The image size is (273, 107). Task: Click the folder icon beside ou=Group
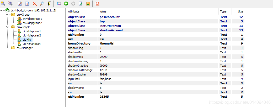click(x=13, y=15)
